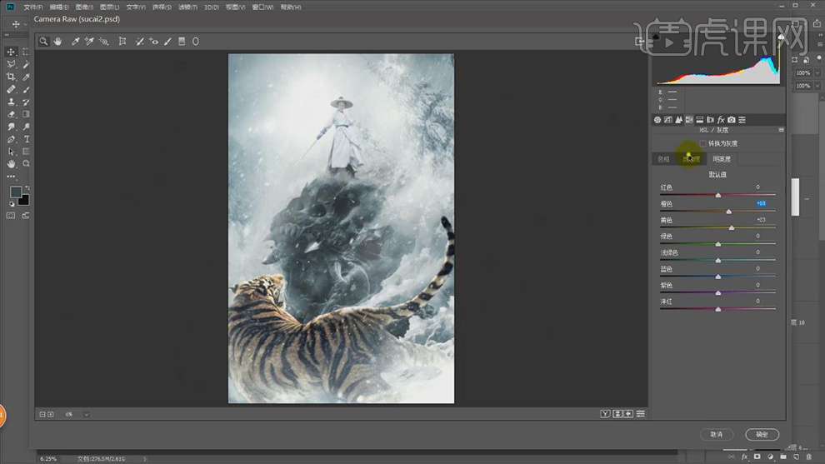Open the preview preferences menu at bottom right
The width and height of the screenshot is (825, 464).
(641, 414)
